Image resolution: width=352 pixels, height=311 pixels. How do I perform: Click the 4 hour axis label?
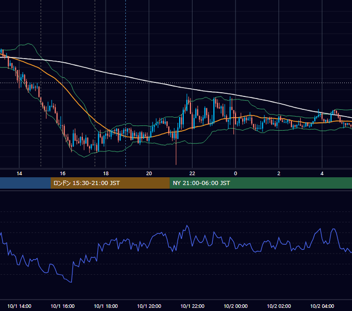(322, 174)
